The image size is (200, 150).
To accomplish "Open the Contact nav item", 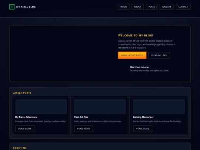I will click(183, 7).
